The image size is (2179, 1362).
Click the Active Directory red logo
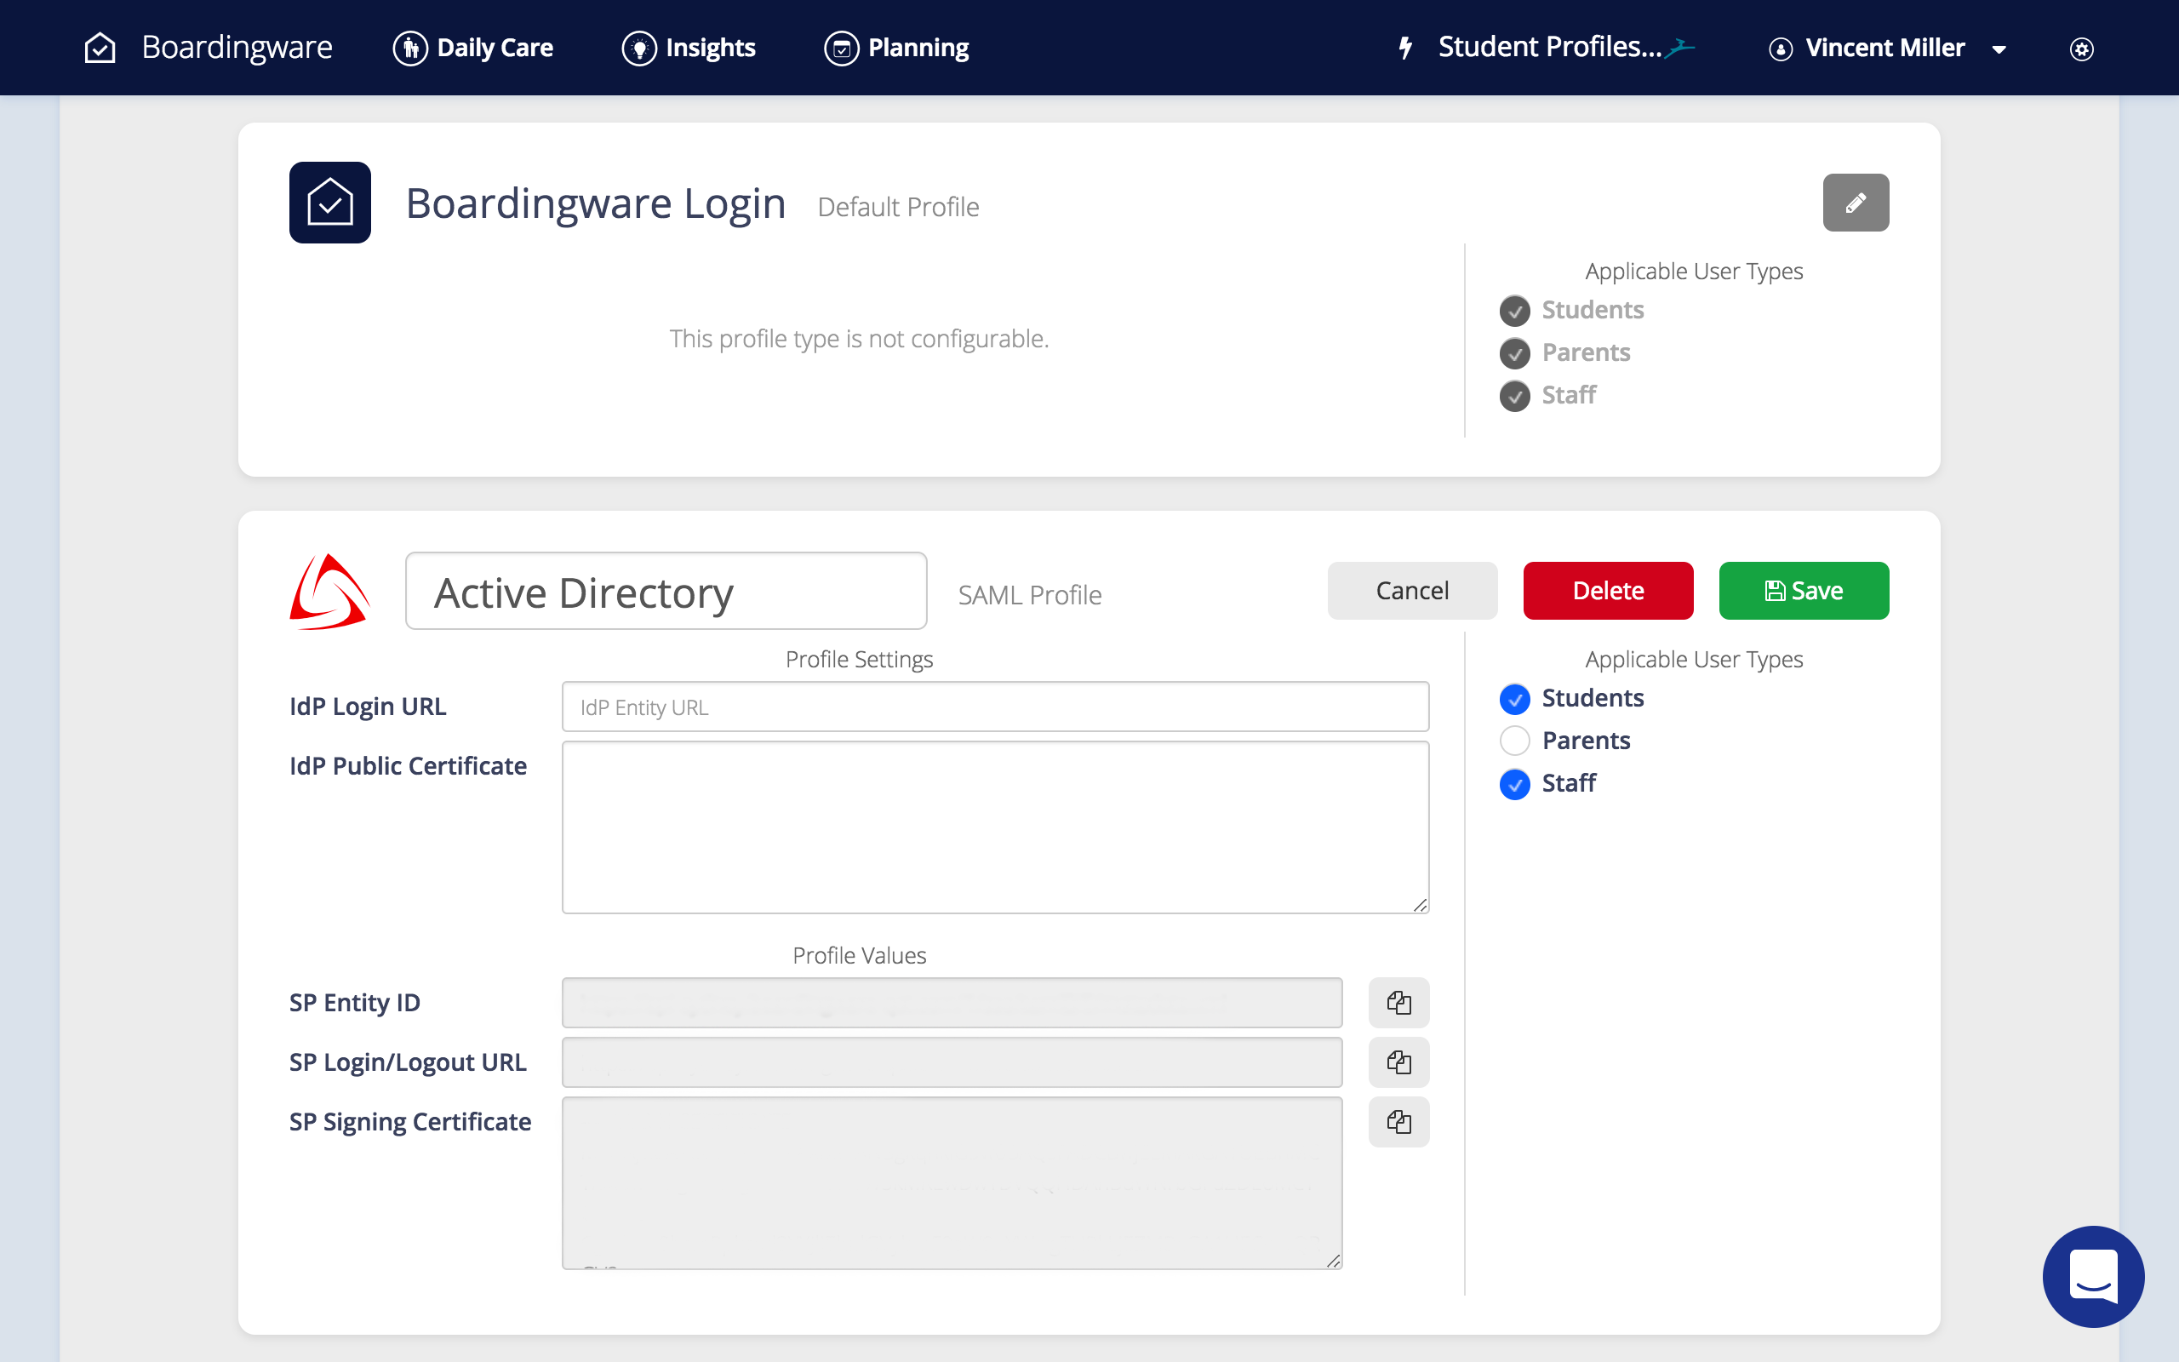[329, 590]
